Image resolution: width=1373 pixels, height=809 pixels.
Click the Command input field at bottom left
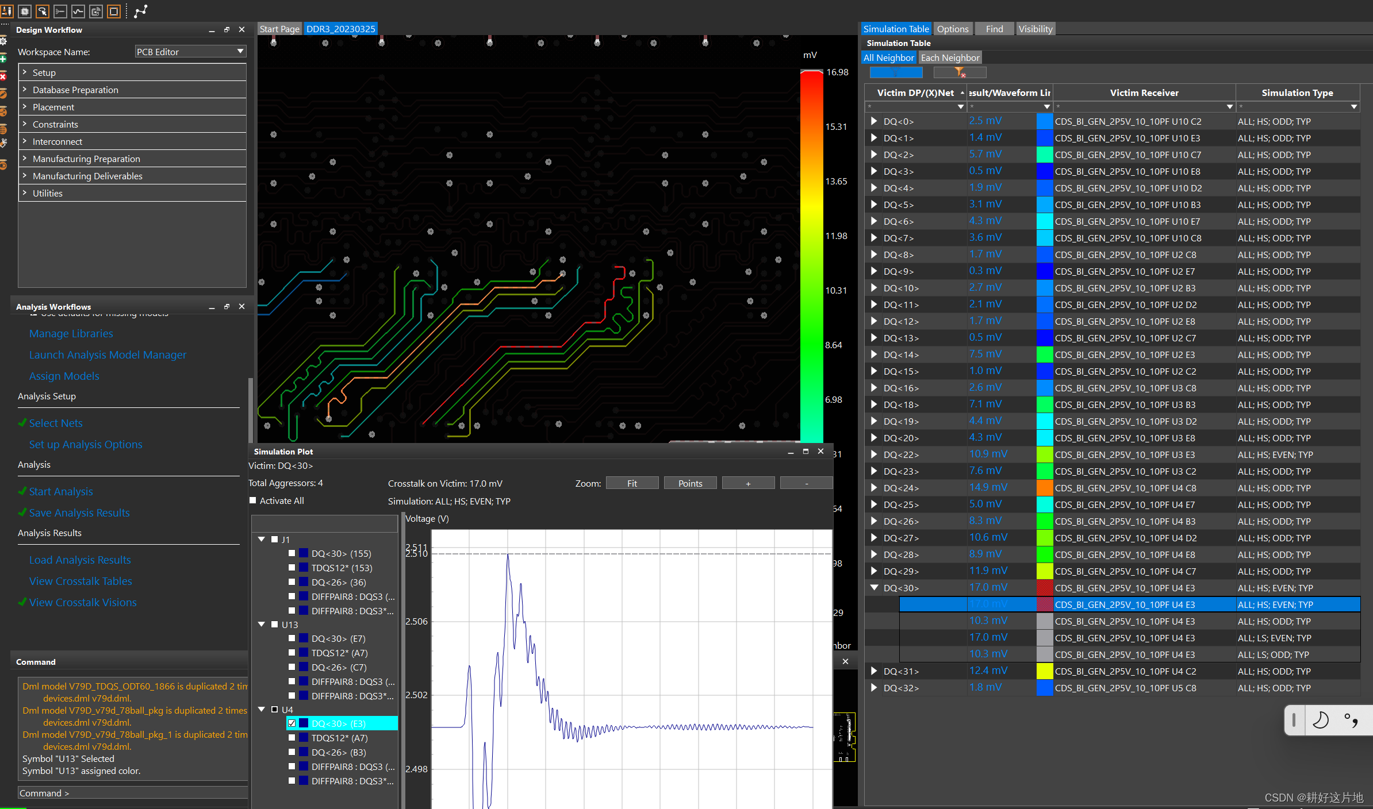click(x=132, y=792)
